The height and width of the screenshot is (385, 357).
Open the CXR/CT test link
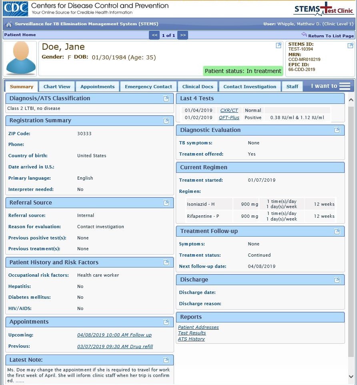229,110
